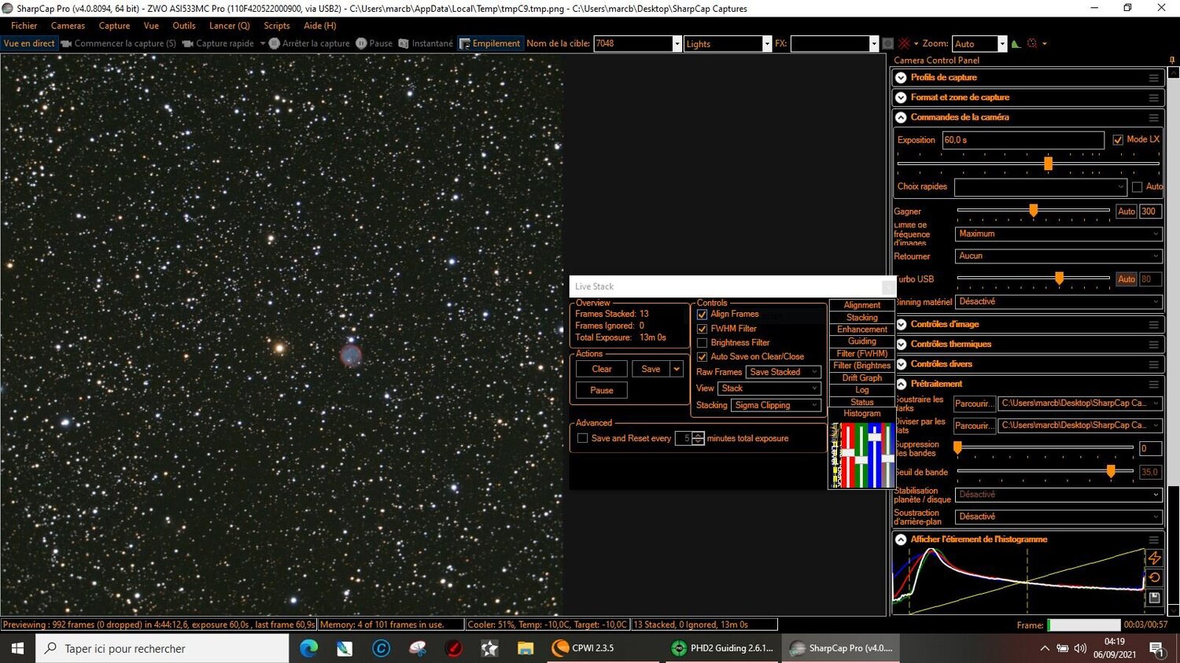The width and height of the screenshot is (1180, 663).
Task: Click the Seuil de bande slider handle
Action: tap(1111, 471)
